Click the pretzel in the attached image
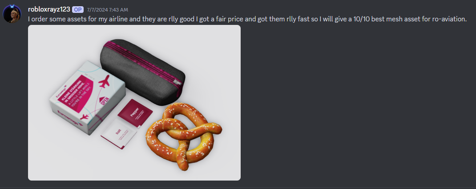 [183, 136]
